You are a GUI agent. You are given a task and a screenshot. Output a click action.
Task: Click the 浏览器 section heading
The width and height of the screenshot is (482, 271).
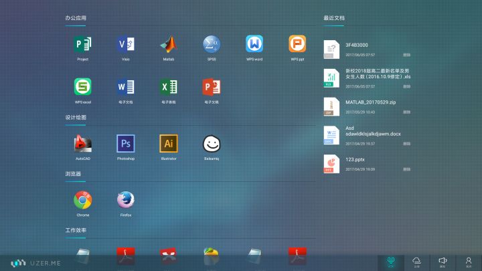click(73, 174)
